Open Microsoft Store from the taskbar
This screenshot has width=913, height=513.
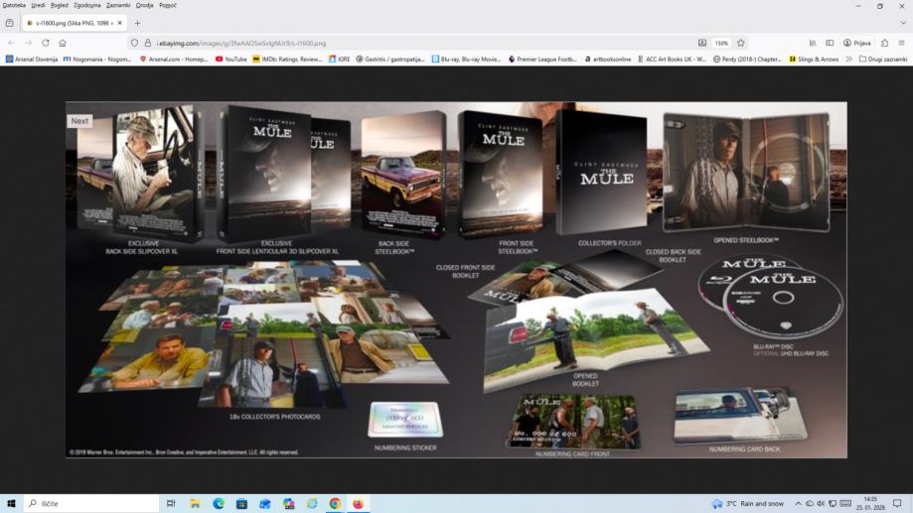(241, 504)
